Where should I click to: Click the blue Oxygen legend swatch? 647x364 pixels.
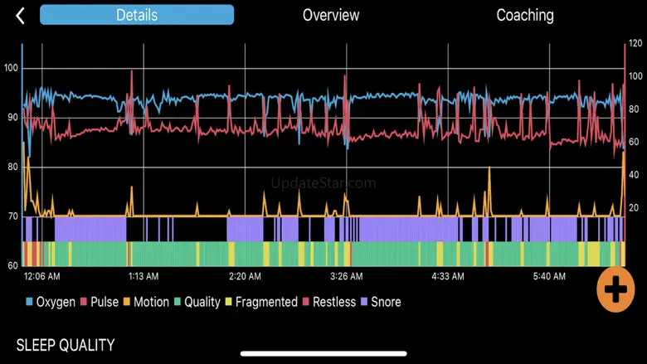[x=29, y=302]
